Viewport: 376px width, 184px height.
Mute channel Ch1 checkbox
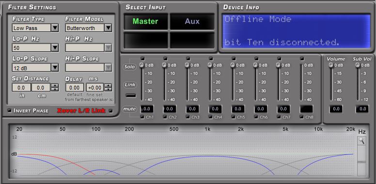click(x=142, y=117)
